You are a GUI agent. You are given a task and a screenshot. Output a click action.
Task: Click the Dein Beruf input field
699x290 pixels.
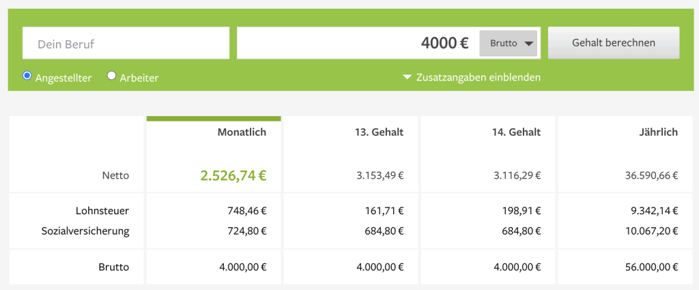tap(126, 43)
